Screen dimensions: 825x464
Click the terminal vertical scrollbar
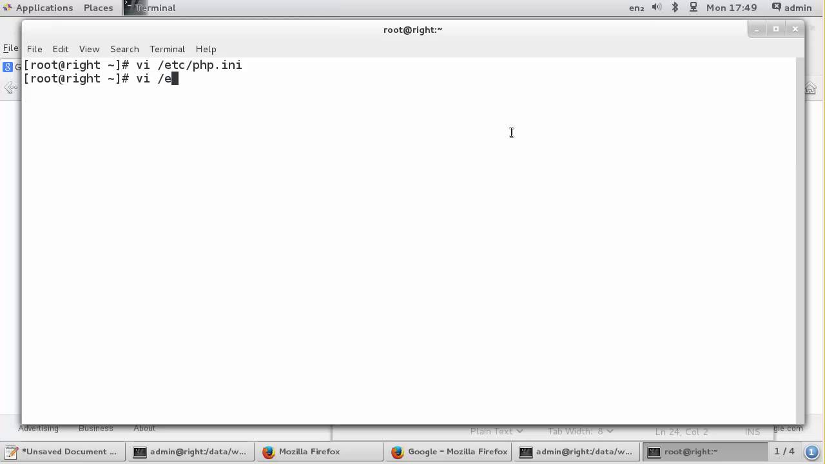coord(800,241)
